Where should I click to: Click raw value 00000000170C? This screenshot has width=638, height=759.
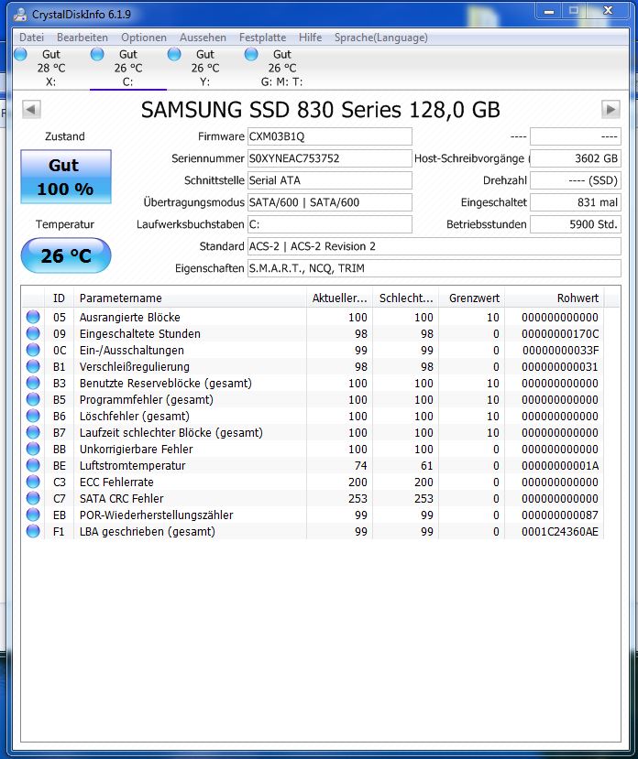coord(560,333)
